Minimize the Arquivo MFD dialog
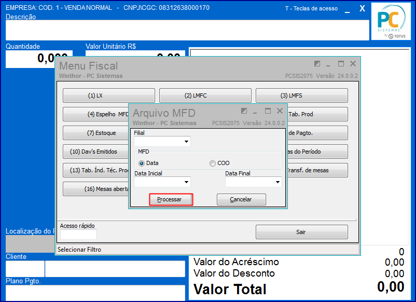The image size is (416, 302). (255, 112)
